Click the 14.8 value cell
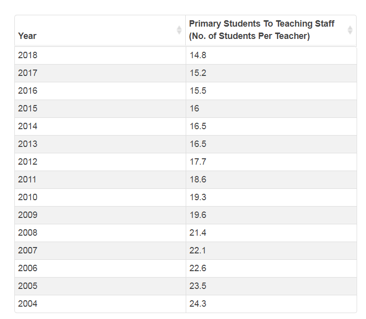 point(198,55)
